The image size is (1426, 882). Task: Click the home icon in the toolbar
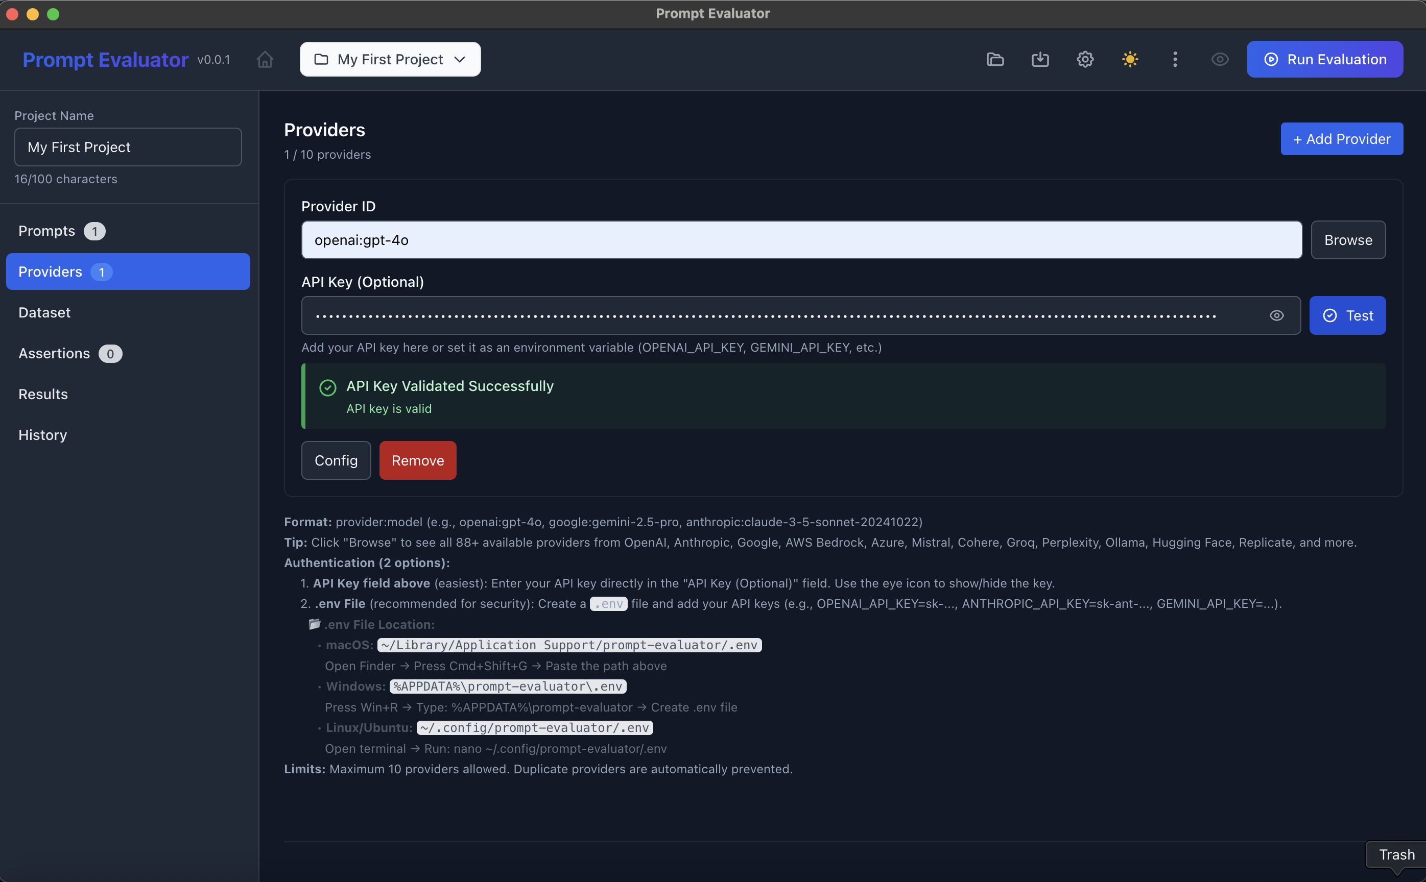pyautogui.click(x=265, y=59)
